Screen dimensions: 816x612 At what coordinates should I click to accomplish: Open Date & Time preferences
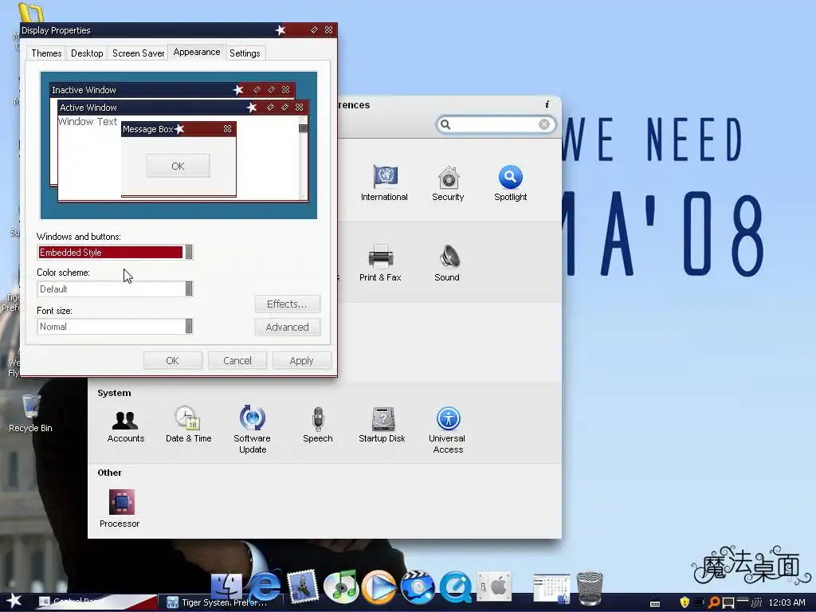pyautogui.click(x=188, y=424)
